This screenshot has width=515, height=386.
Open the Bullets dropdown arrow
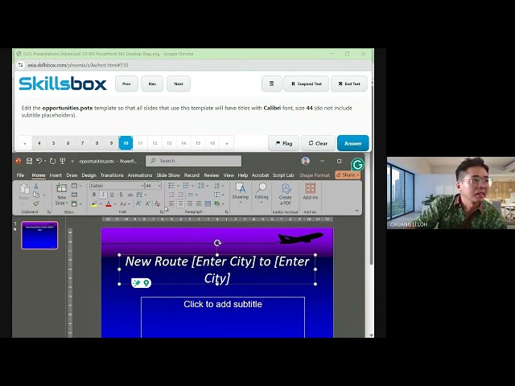tap(178, 186)
